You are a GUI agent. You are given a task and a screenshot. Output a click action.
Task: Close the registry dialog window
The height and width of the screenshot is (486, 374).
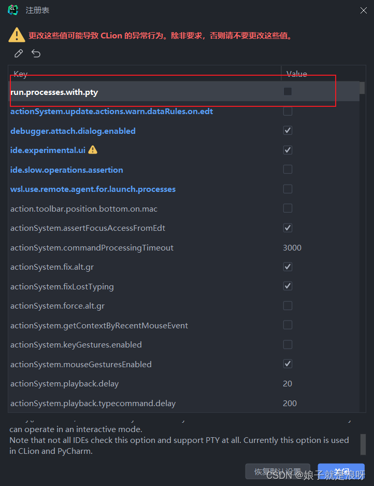364,10
